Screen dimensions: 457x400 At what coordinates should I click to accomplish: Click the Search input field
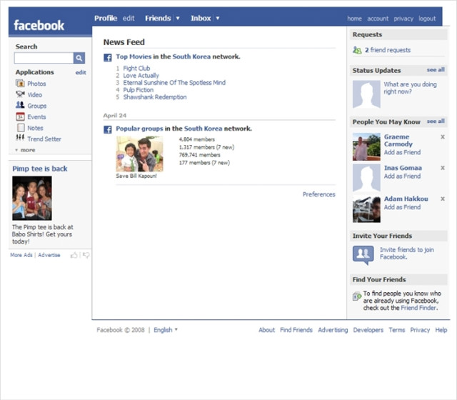tap(44, 58)
